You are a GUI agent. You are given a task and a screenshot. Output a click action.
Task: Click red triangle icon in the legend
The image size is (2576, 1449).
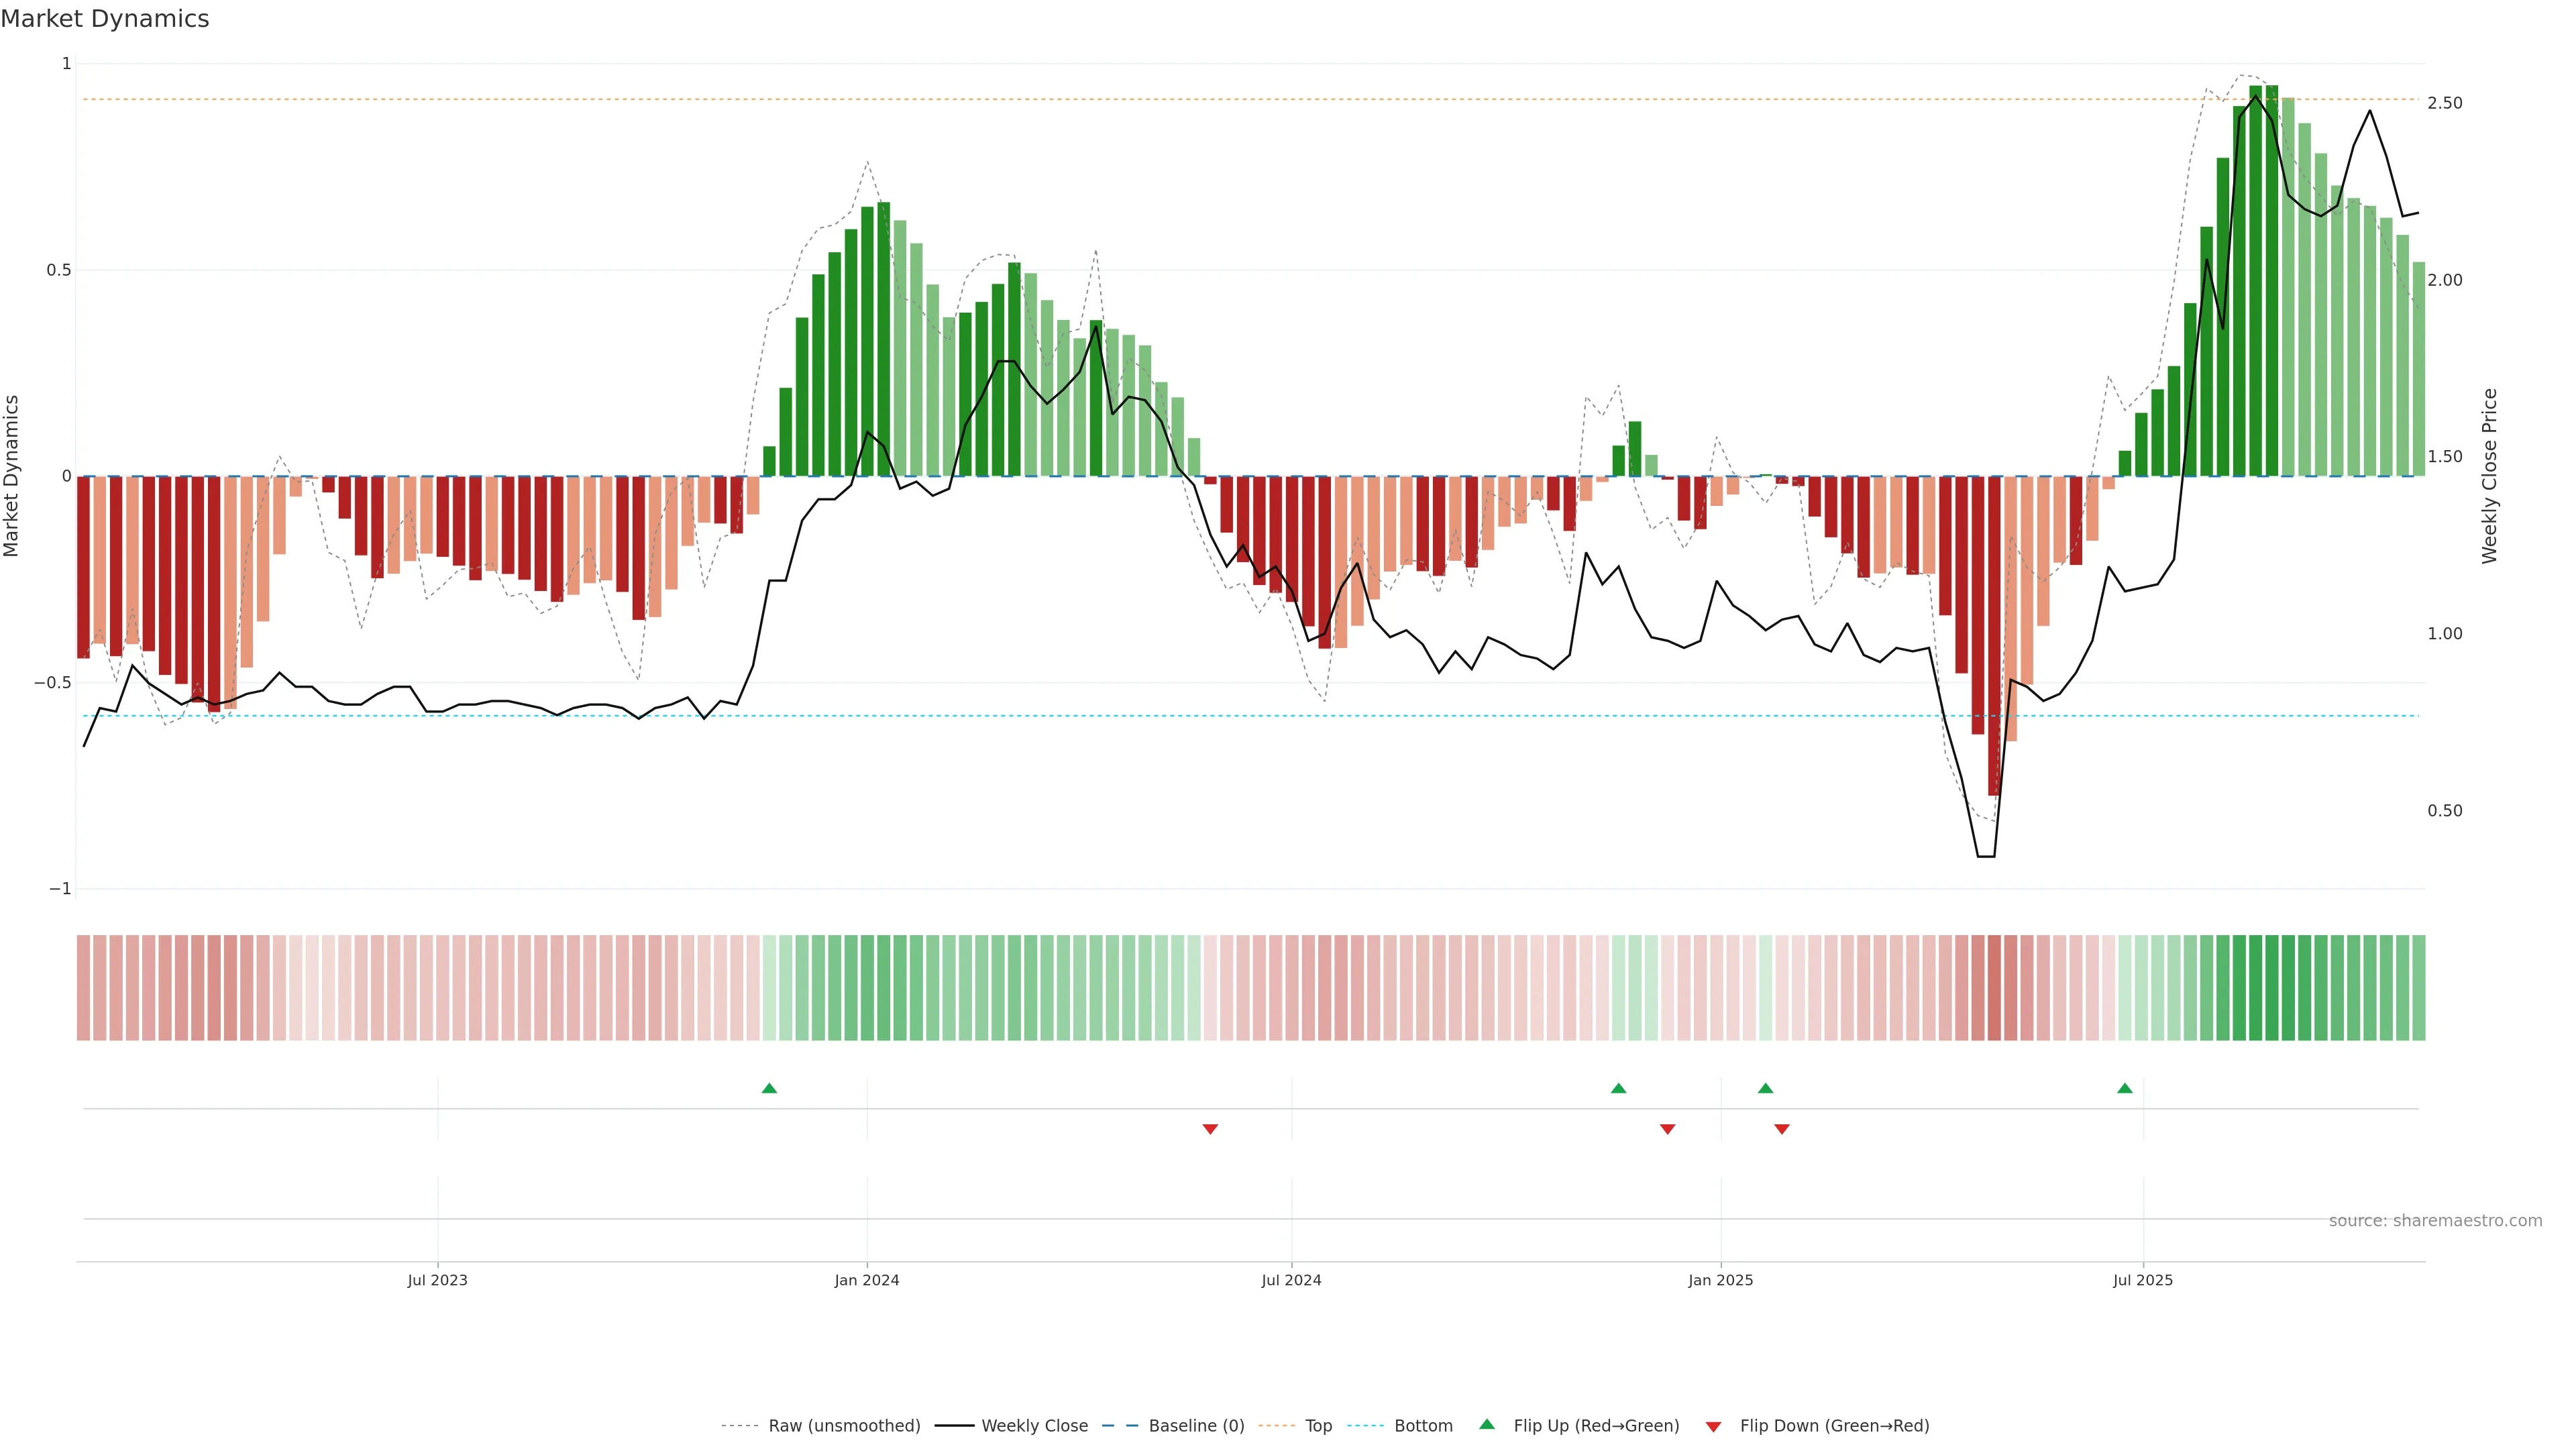coord(1713,1427)
